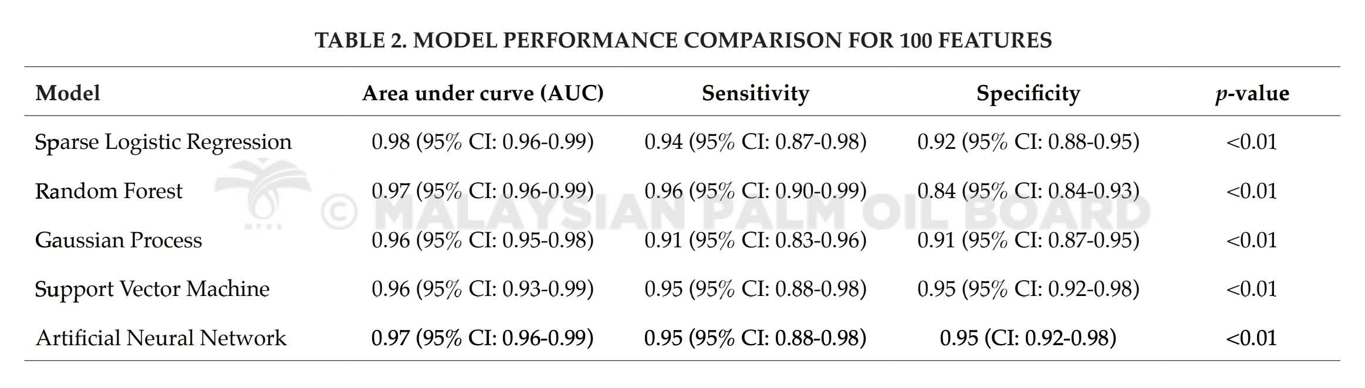1365x388 pixels.
Task: Select the 'Random Forest' row label
Action: 109,191
